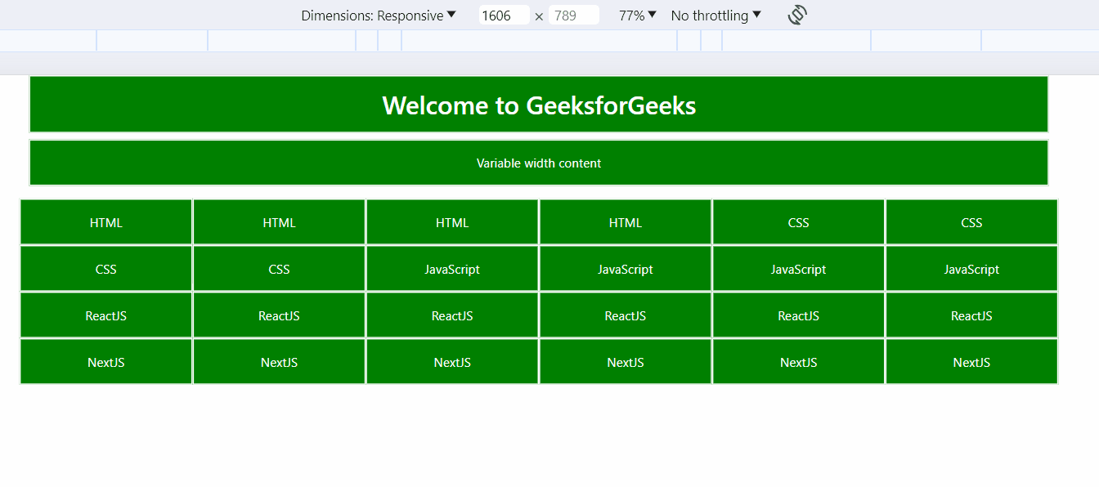Select the first NextJS cell in bottom row
1099x487 pixels.
(x=105, y=361)
